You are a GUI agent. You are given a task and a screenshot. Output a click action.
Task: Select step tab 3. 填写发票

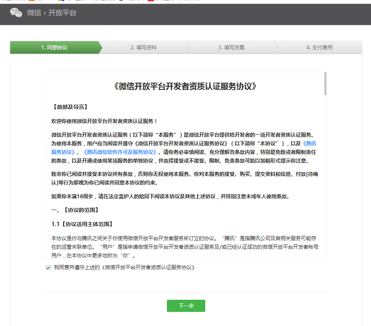(232, 47)
